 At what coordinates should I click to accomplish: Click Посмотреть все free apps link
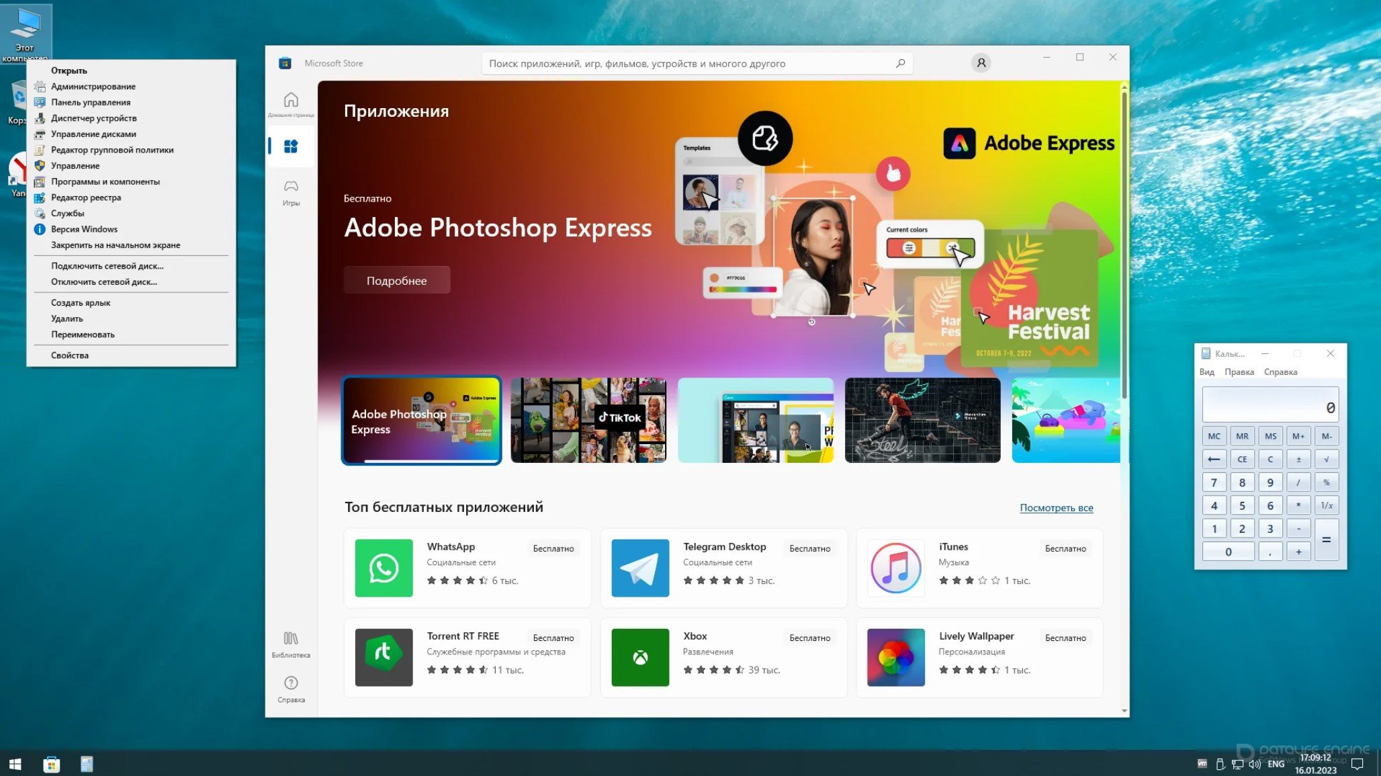click(x=1056, y=507)
